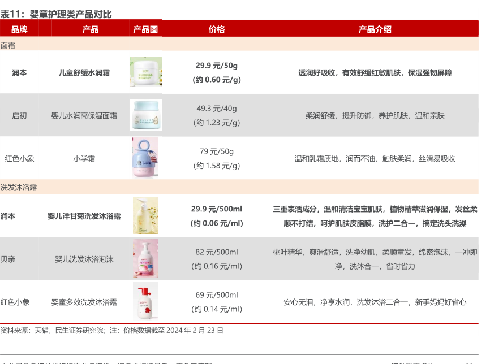This screenshot has width=490, height=364.
Task: Select the brand name 贝亲
Action: pos(8,259)
